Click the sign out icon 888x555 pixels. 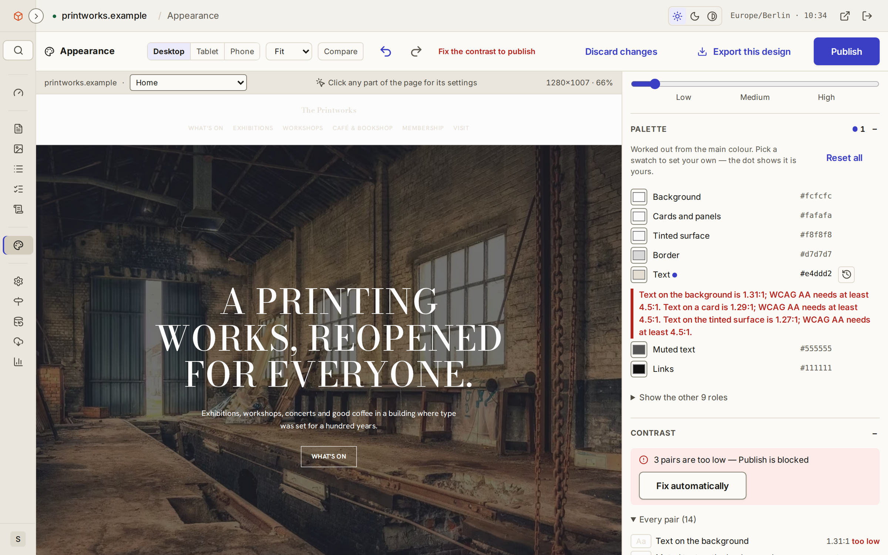click(867, 16)
